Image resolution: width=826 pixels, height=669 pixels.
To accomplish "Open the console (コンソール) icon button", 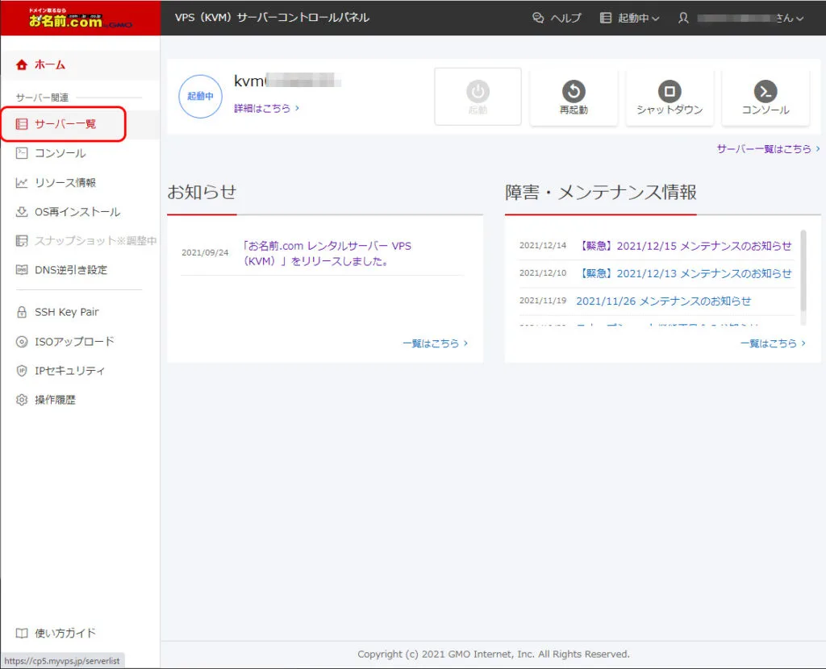I will point(765,91).
